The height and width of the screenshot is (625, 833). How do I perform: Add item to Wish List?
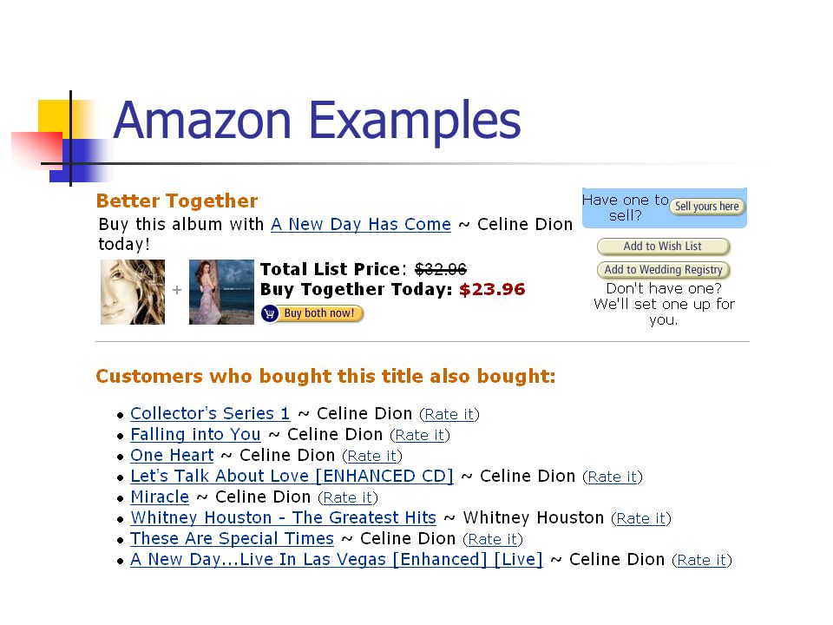click(663, 247)
